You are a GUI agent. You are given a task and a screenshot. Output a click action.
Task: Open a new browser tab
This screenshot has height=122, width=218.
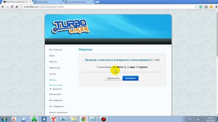pos(97,2)
